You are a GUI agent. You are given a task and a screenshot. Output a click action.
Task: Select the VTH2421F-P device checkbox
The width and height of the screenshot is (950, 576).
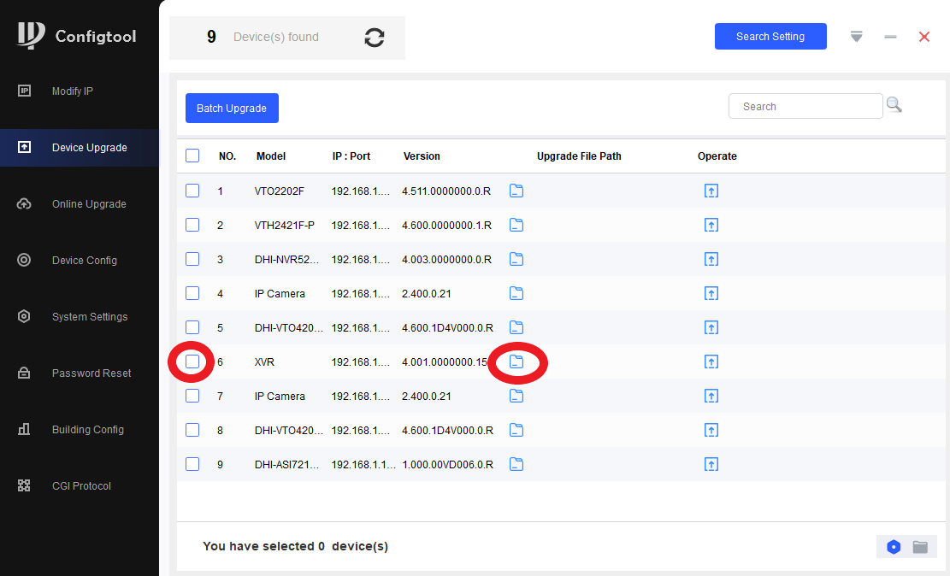pos(192,226)
